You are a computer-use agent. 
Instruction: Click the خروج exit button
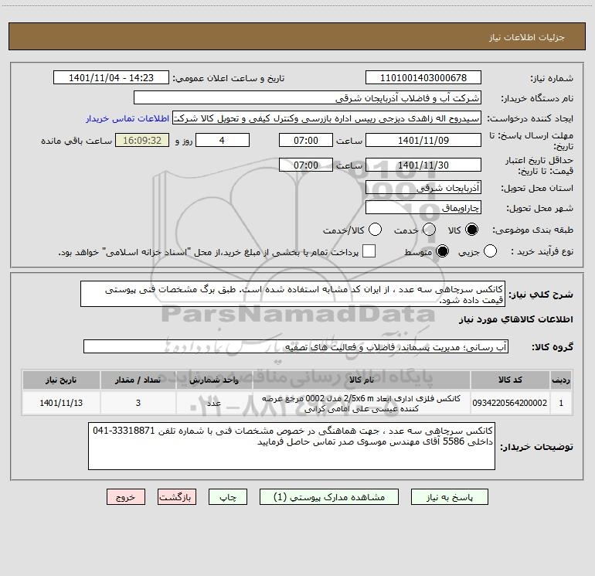pyautogui.click(x=126, y=497)
